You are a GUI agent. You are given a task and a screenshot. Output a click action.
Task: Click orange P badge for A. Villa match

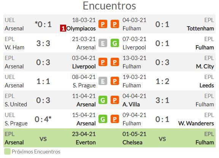point(115,100)
